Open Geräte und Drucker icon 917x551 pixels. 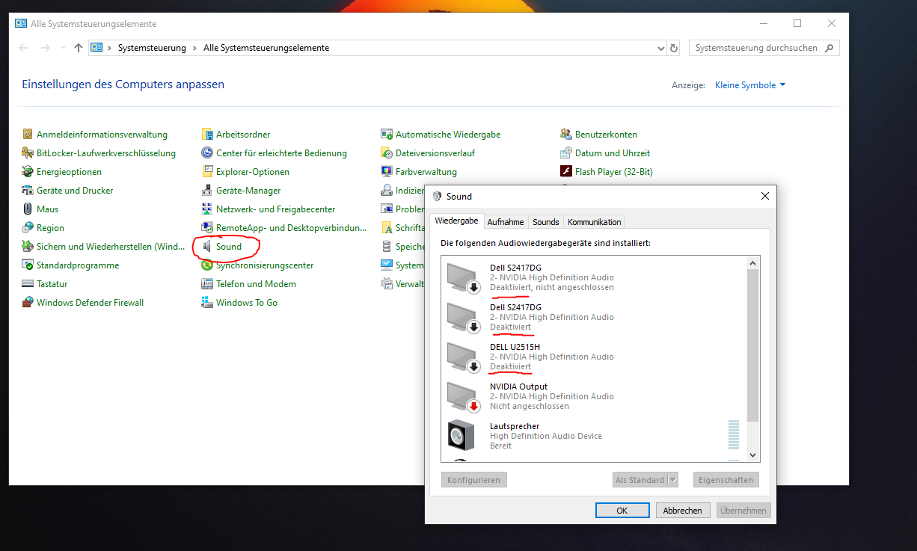[x=28, y=191]
